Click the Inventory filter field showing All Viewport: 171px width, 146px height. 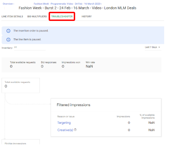(30, 48)
